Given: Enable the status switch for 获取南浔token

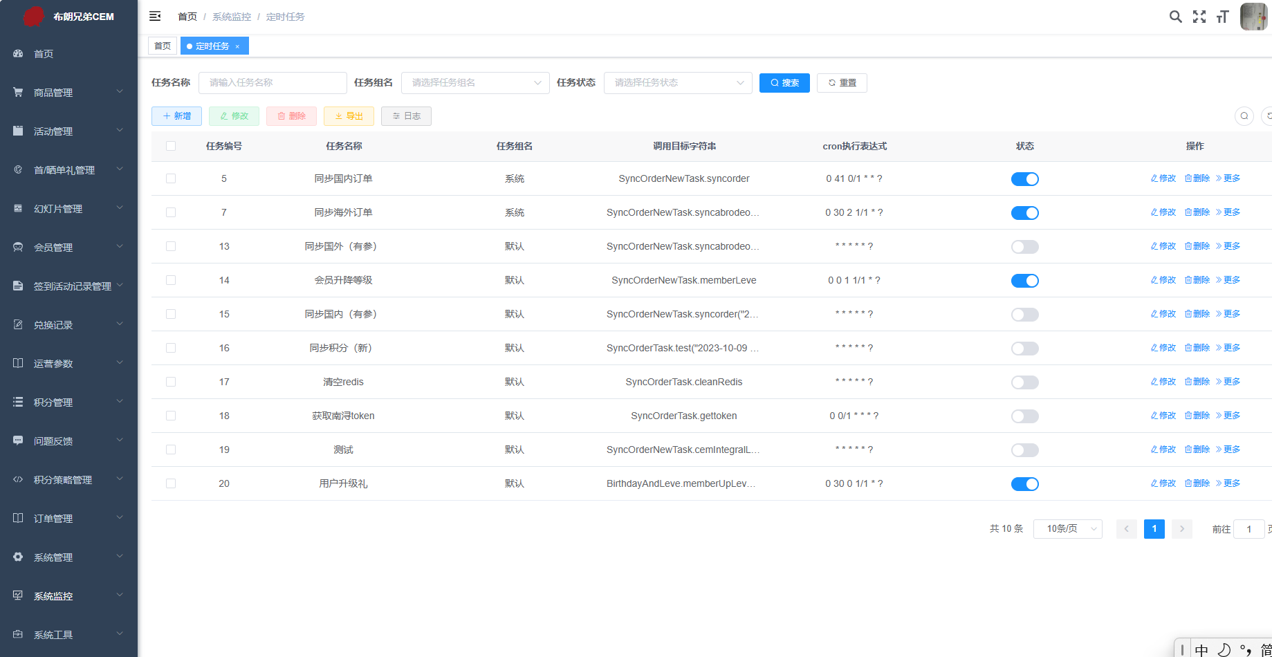Looking at the screenshot, I should coord(1024,416).
